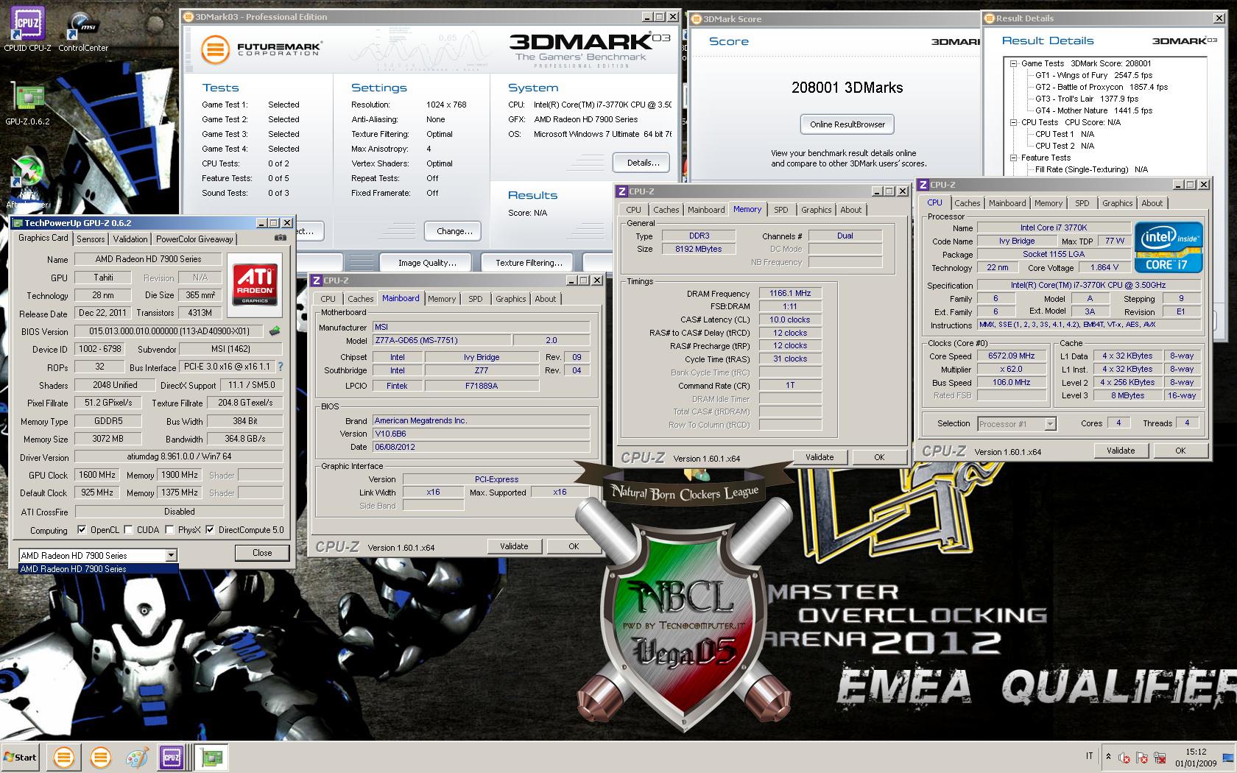Click the Image Quality... button

click(x=427, y=262)
